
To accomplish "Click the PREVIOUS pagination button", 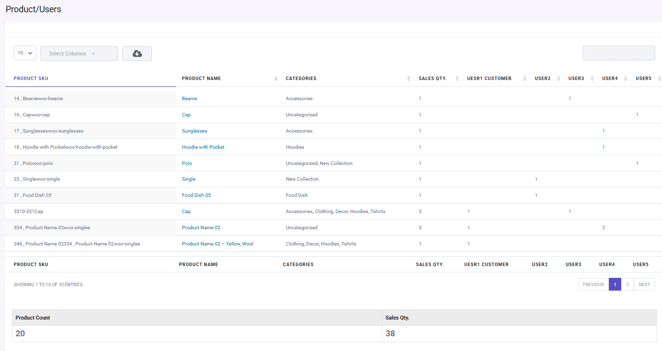I will [x=593, y=284].
